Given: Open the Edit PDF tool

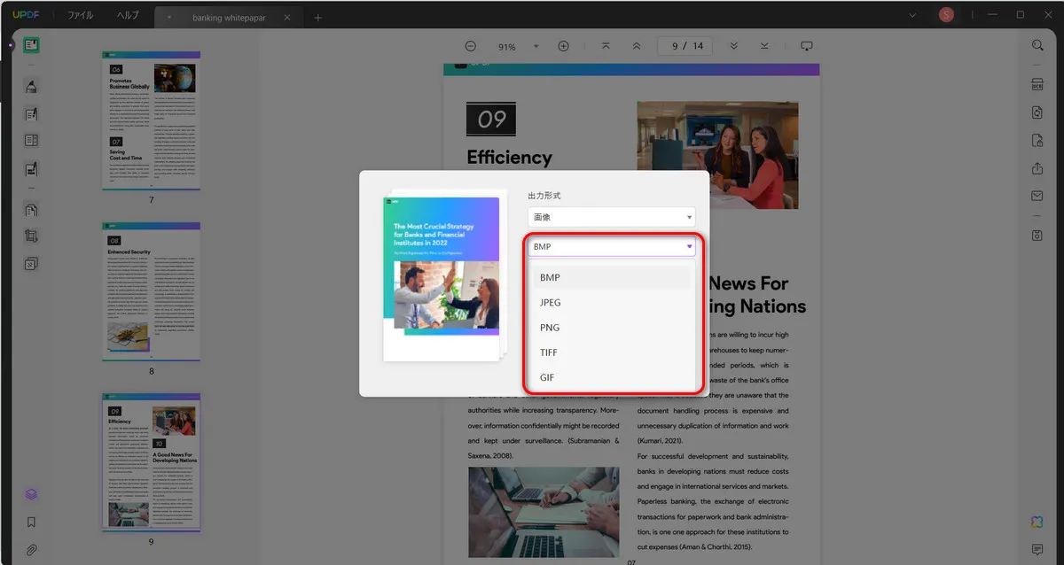Looking at the screenshot, I should pyautogui.click(x=31, y=113).
